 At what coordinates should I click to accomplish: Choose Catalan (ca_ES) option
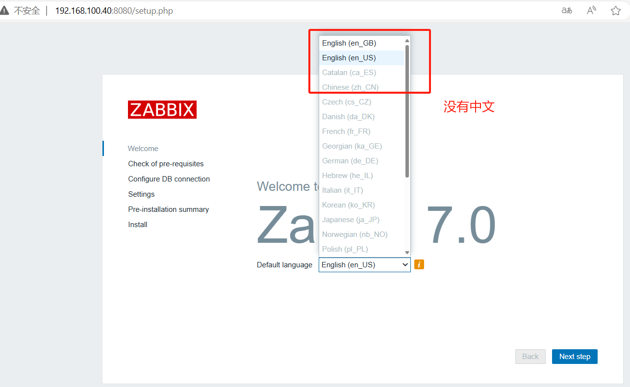click(361, 73)
